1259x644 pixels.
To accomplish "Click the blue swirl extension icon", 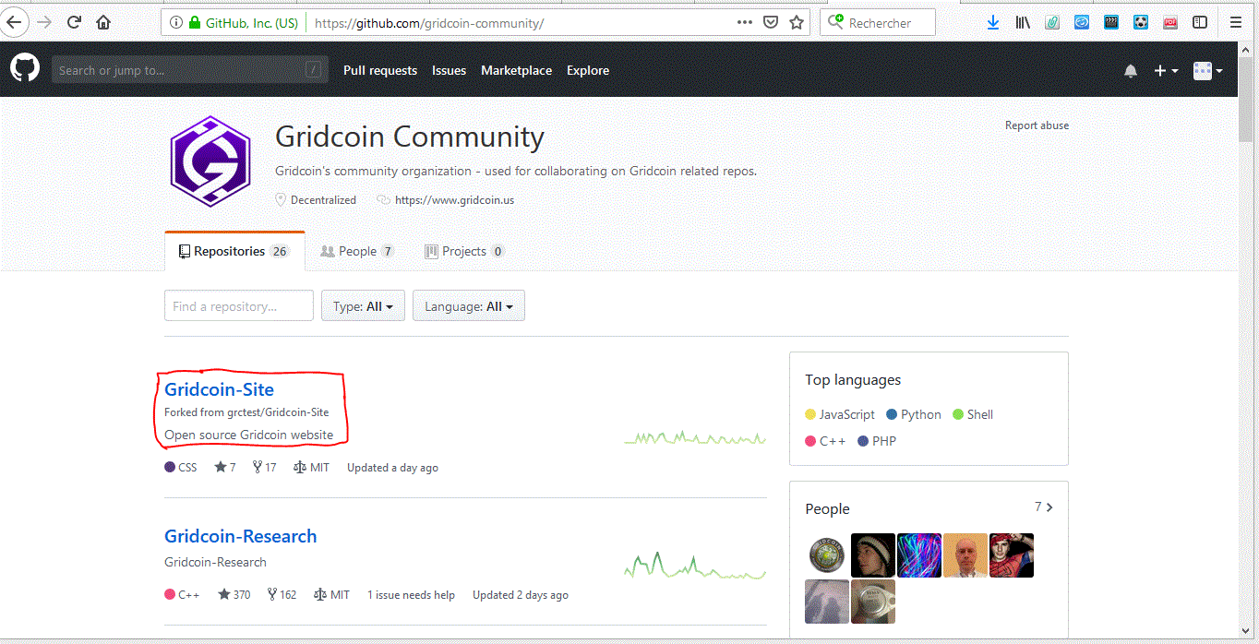I will coord(1082,23).
